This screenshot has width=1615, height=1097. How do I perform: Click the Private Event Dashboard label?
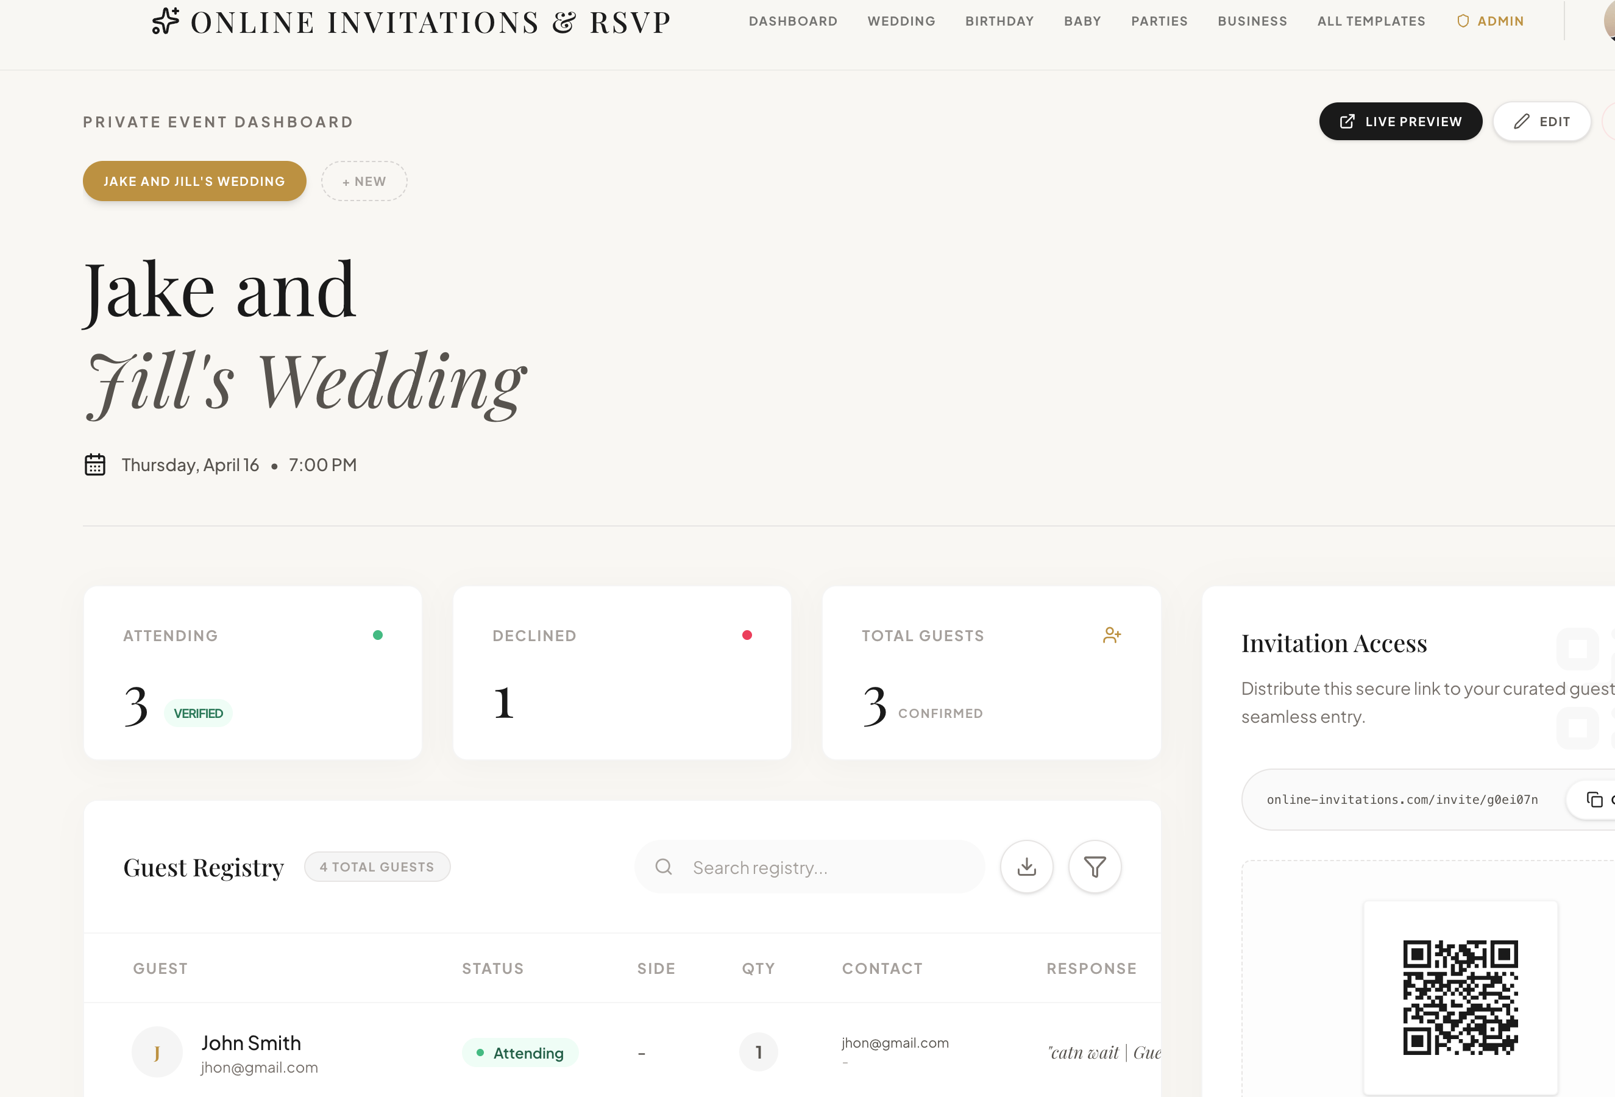pos(218,122)
